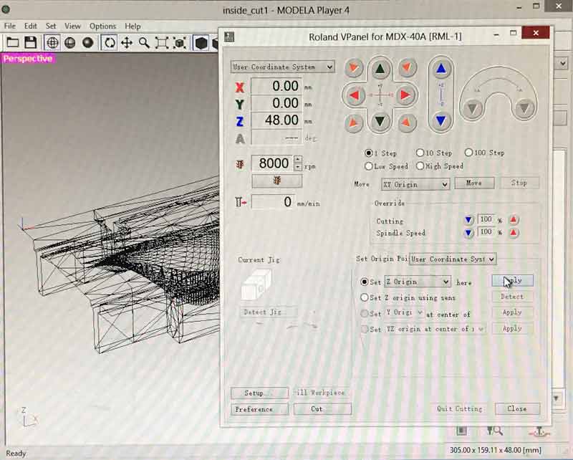Toggle spindle on with spindle button
This screenshot has width=573, height=460.
coord(277,181)
